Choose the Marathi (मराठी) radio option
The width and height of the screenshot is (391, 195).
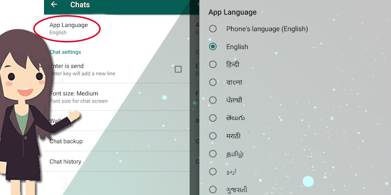213,136
